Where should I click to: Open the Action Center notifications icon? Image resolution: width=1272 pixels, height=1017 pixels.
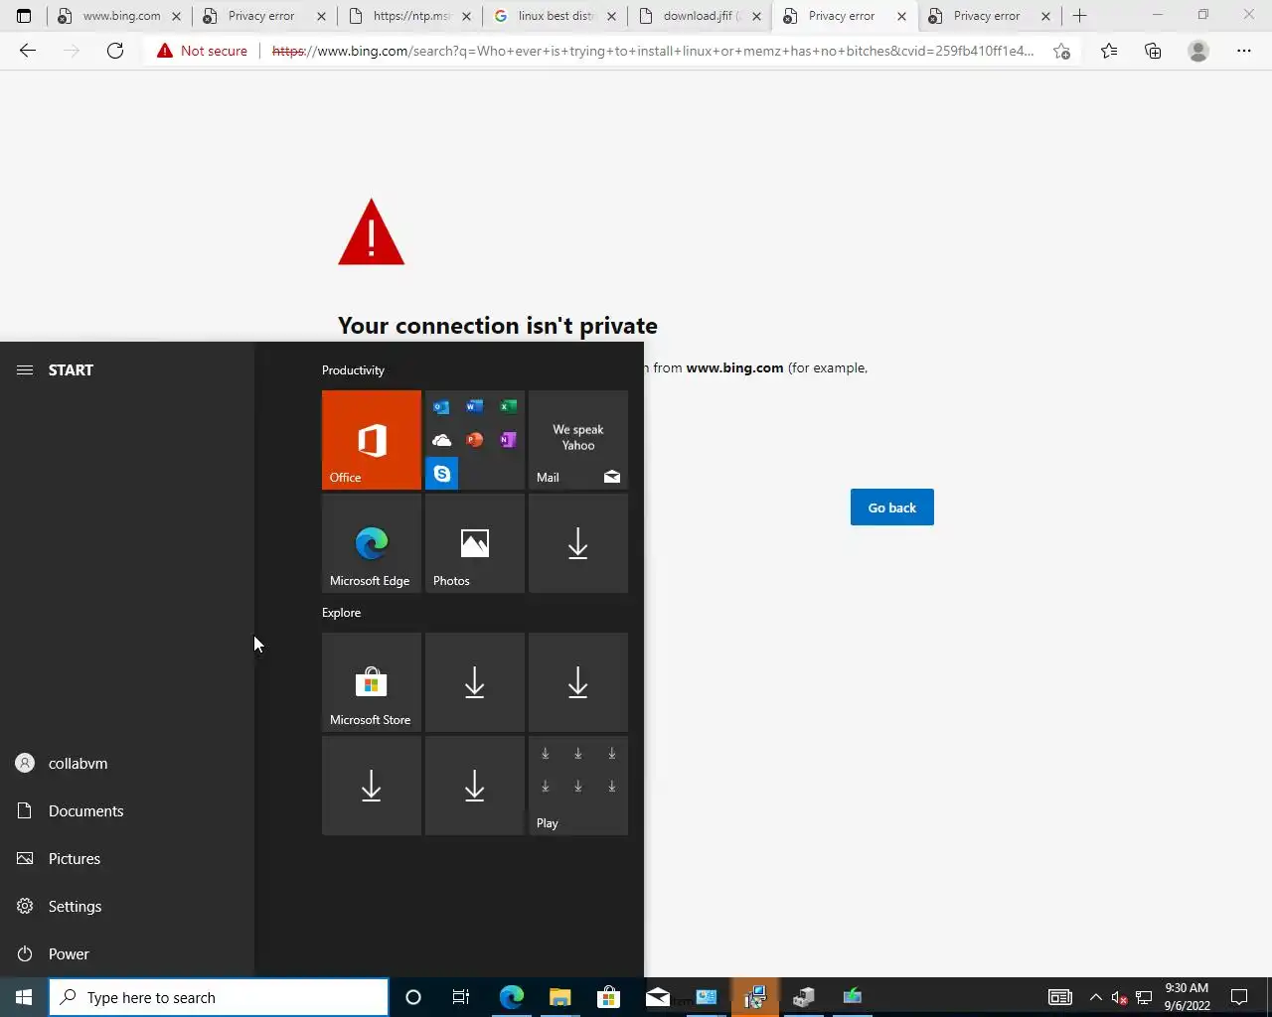pos(1239,997)
